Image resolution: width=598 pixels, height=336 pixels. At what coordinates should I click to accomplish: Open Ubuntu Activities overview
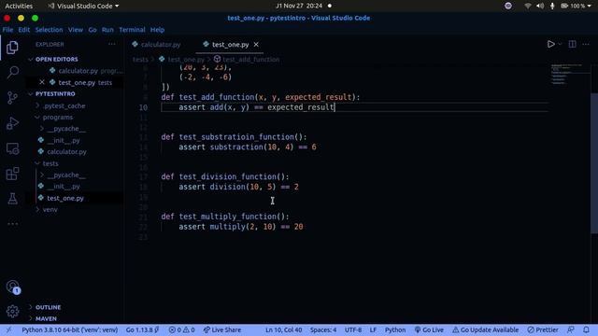click(19, 6)
